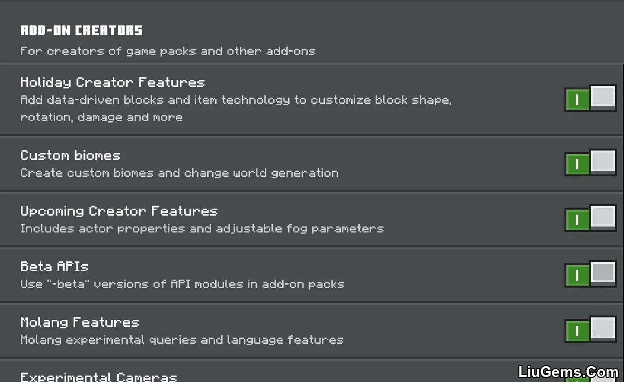The width and height of the screenshot is (624, 382).
Task: Click the Beta APIs option title
Action: point(55,267)
